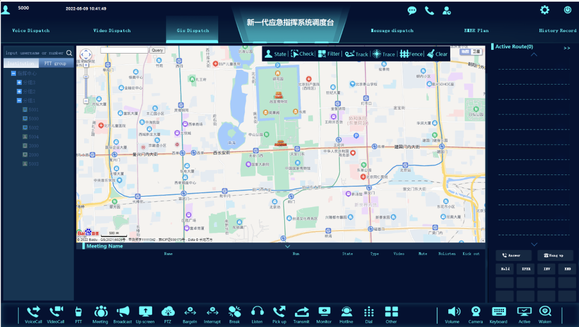This screenshot has height=327, width=579.
Task: Expand Active Route panel with >> arrows
Action: click(x=567, y=48)
